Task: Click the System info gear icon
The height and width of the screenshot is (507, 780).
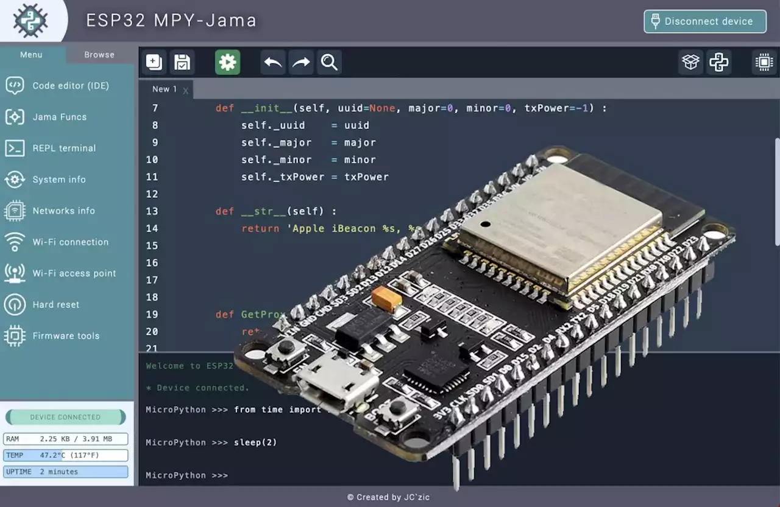Action: coord(15,180)
